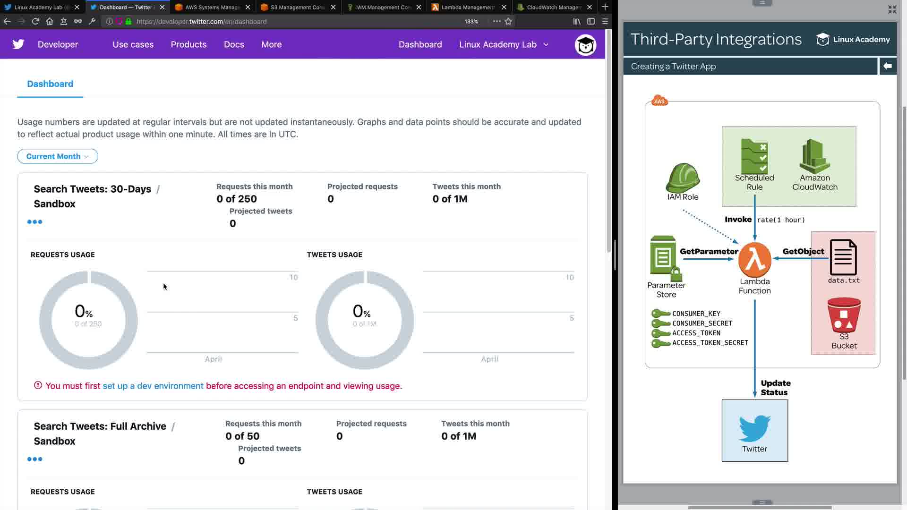Switch to the S3 Management Console tab
Image resolution: width=907 pixels, height=510 pixels.
click(297, 7)
